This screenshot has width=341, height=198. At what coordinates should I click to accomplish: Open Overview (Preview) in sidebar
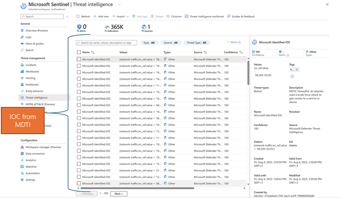(x=37, y=30)
